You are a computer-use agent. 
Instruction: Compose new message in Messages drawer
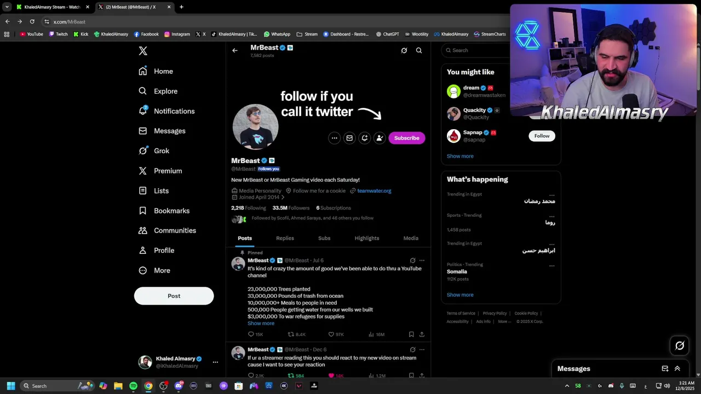[x=665, y=369]
